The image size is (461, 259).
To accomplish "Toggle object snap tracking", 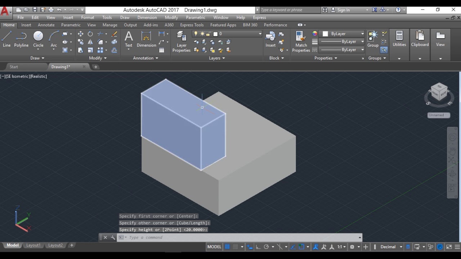I will tap(294, 247).
